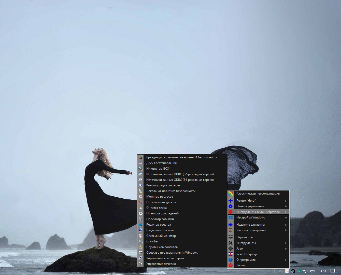Image resolution: width=341 pixels, height=275 pixels.
Task: Expand the Режим "бога" submenu arrow
Action: point(286,201)
